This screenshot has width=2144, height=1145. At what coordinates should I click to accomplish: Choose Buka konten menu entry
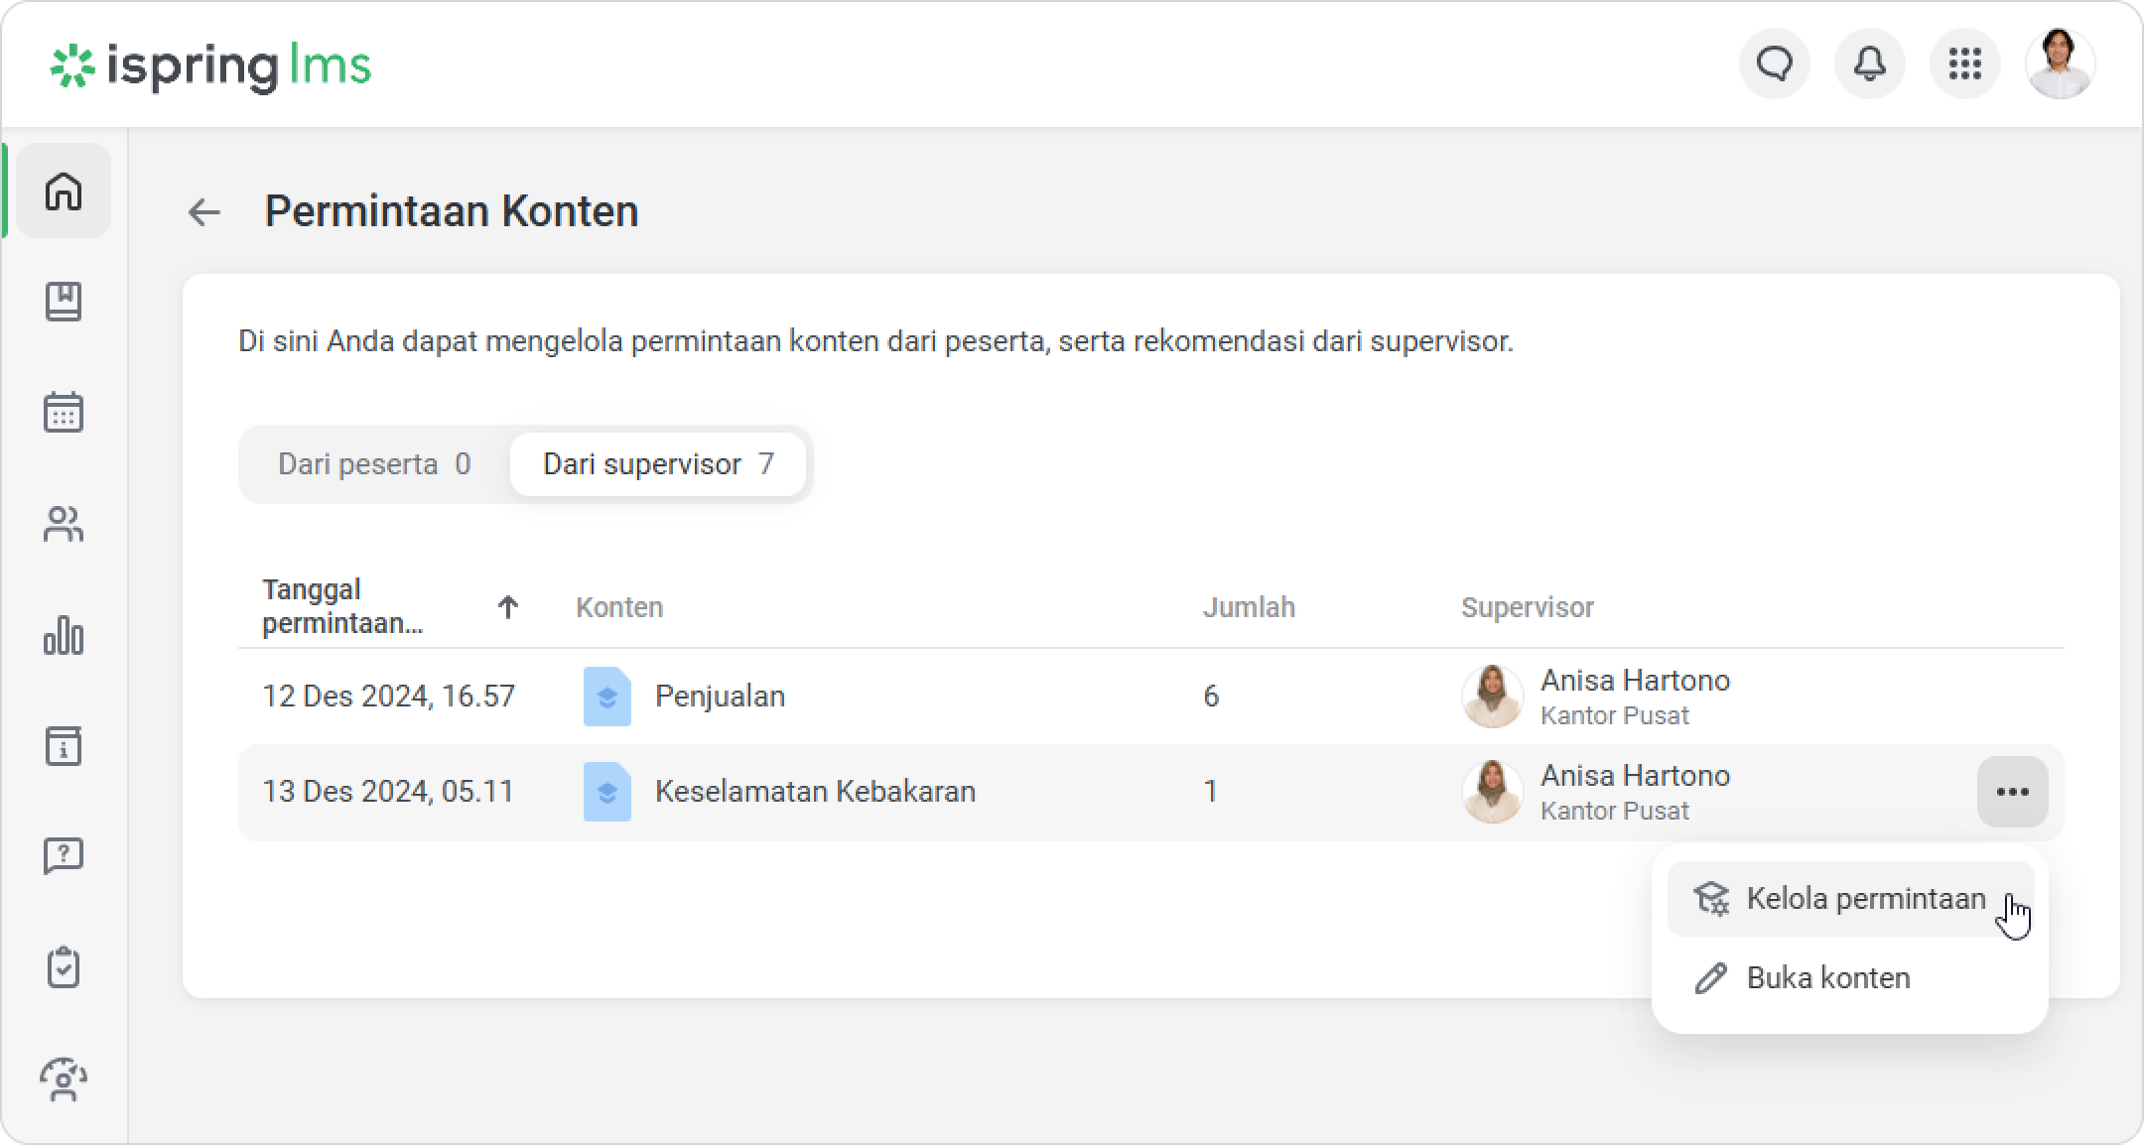point(1828,978)
